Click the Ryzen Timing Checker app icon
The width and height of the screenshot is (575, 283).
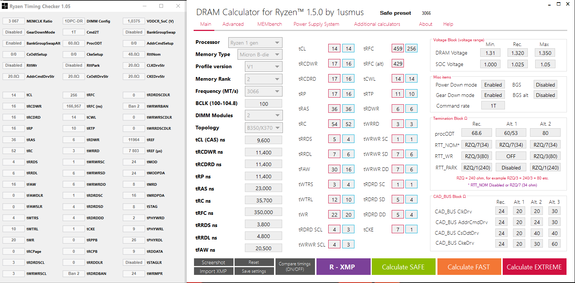click(4, 6)
